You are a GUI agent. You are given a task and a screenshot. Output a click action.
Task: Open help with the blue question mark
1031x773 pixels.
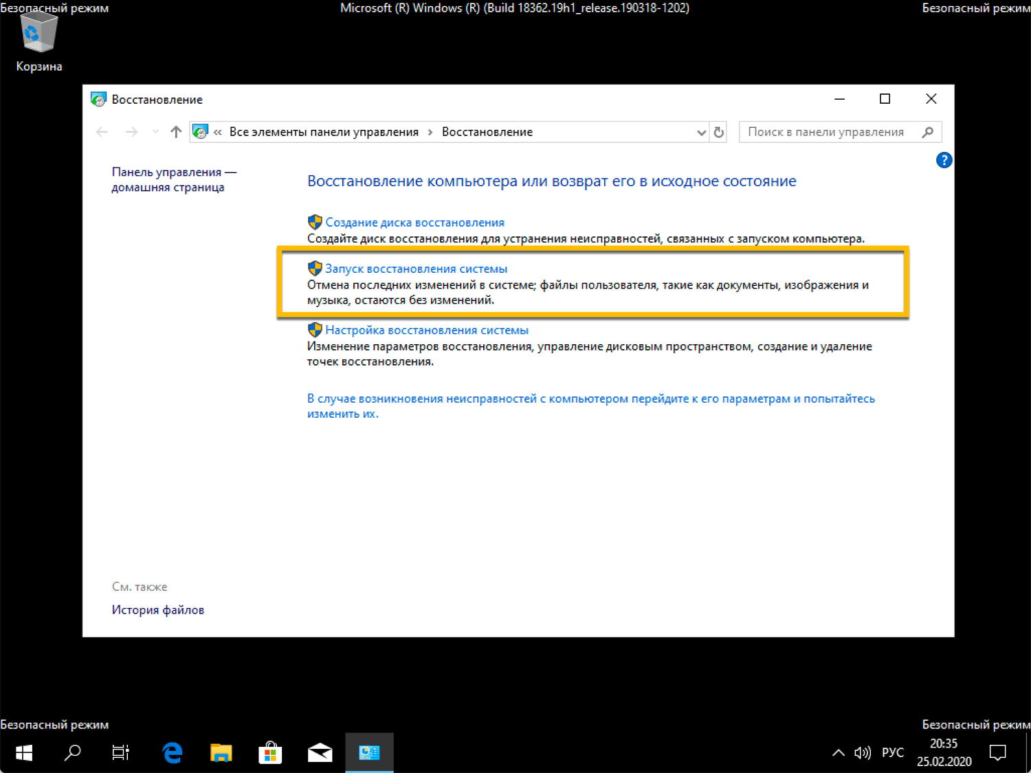point(944,160)
